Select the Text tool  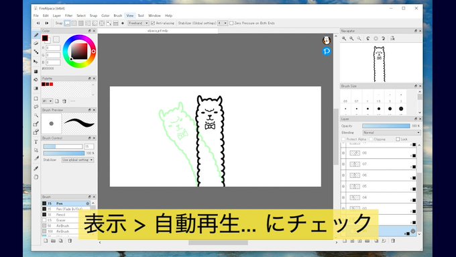(36, 142)
